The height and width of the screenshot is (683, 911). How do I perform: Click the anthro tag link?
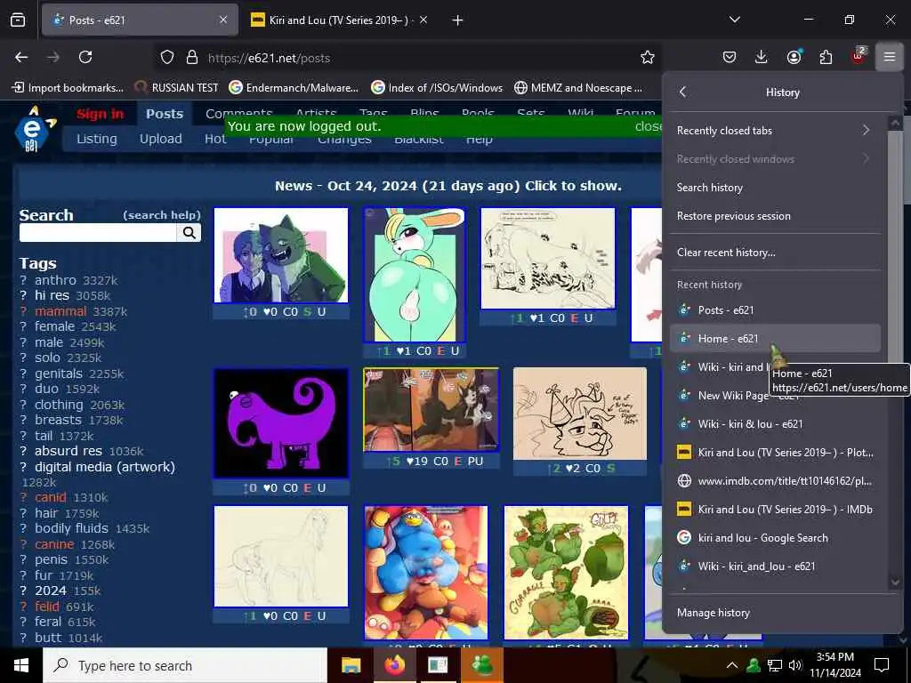coord(55,280)
